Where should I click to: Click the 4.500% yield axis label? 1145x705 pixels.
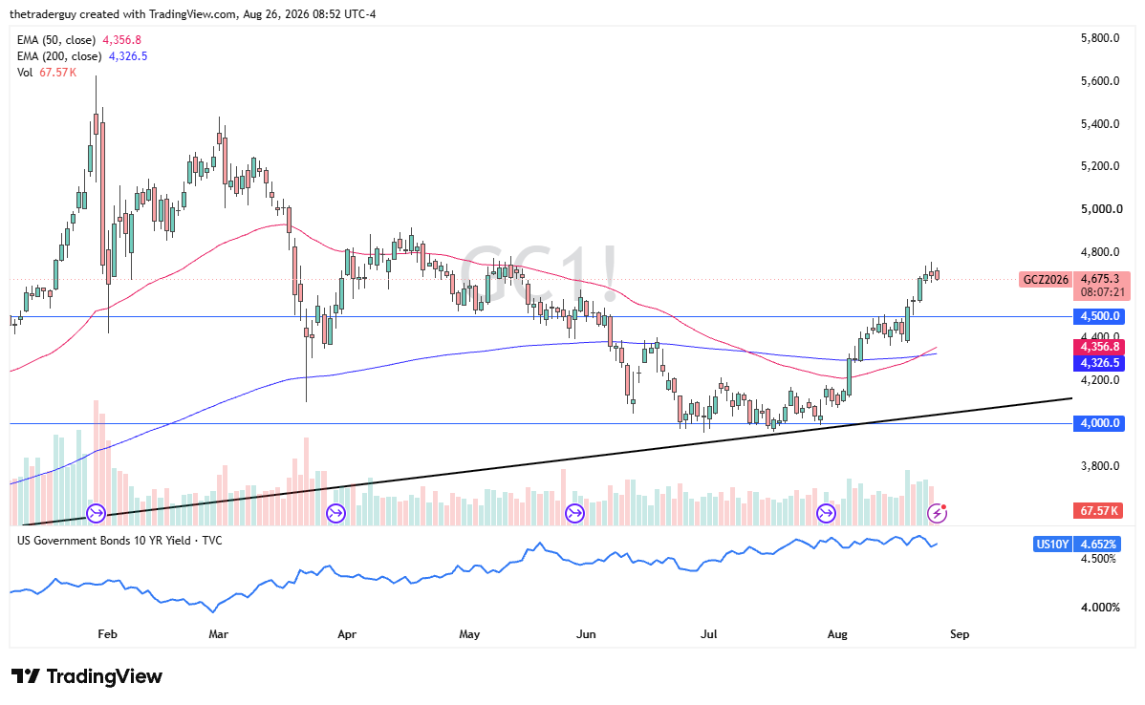click(1098, 559)
